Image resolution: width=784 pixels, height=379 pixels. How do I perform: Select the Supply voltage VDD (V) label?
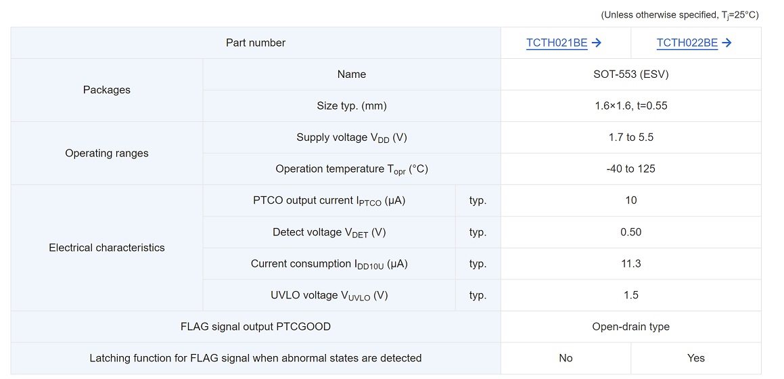[352, 137]
